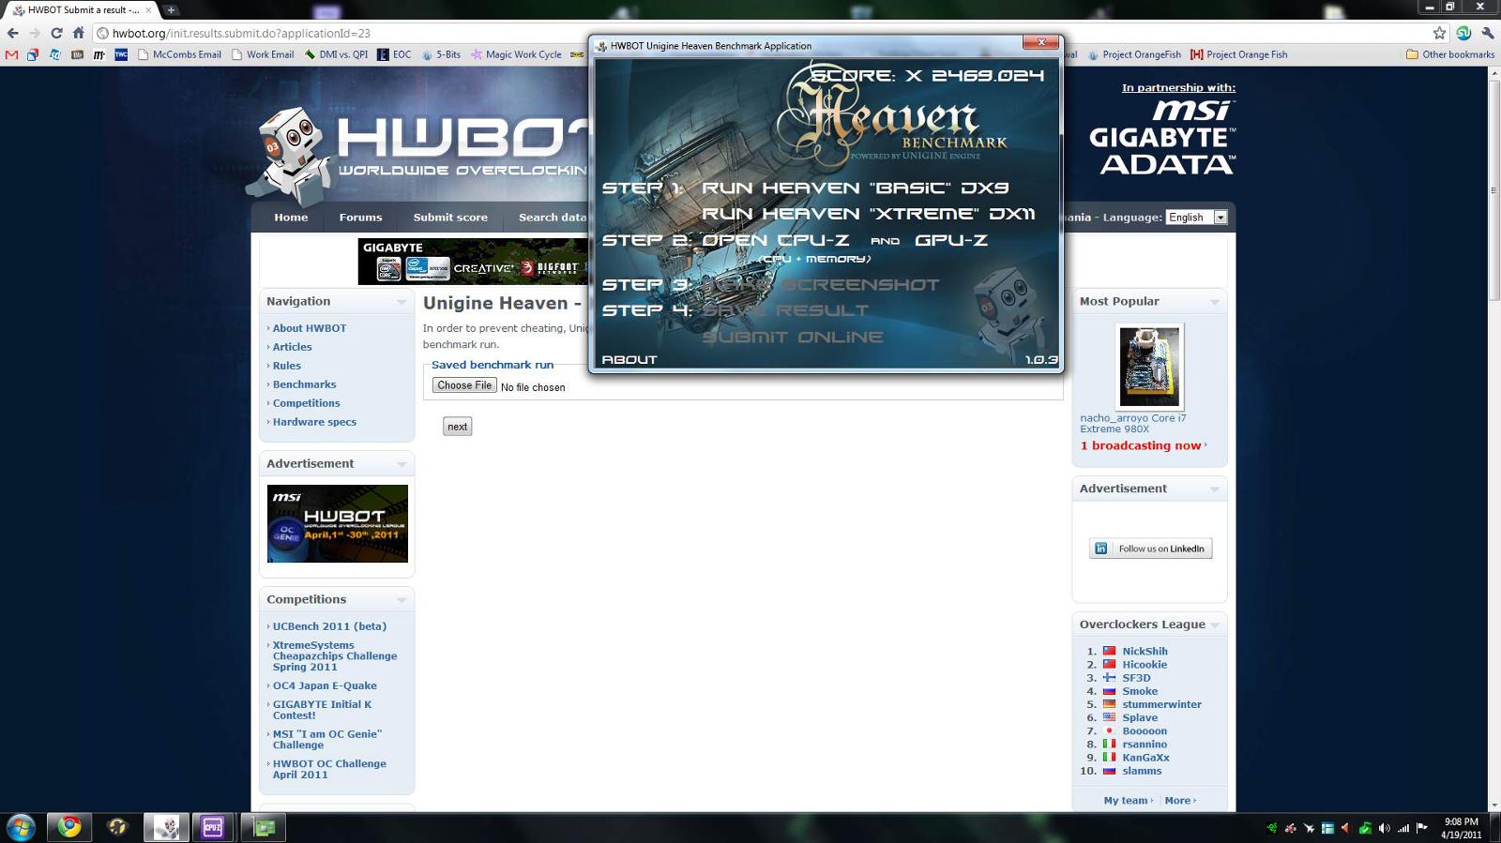The width and height of the screenshot is (1501, 843).
Task: Open GIGABYTE Initial K Contest link
Action: pyautogui.click(x=322, y=710)
